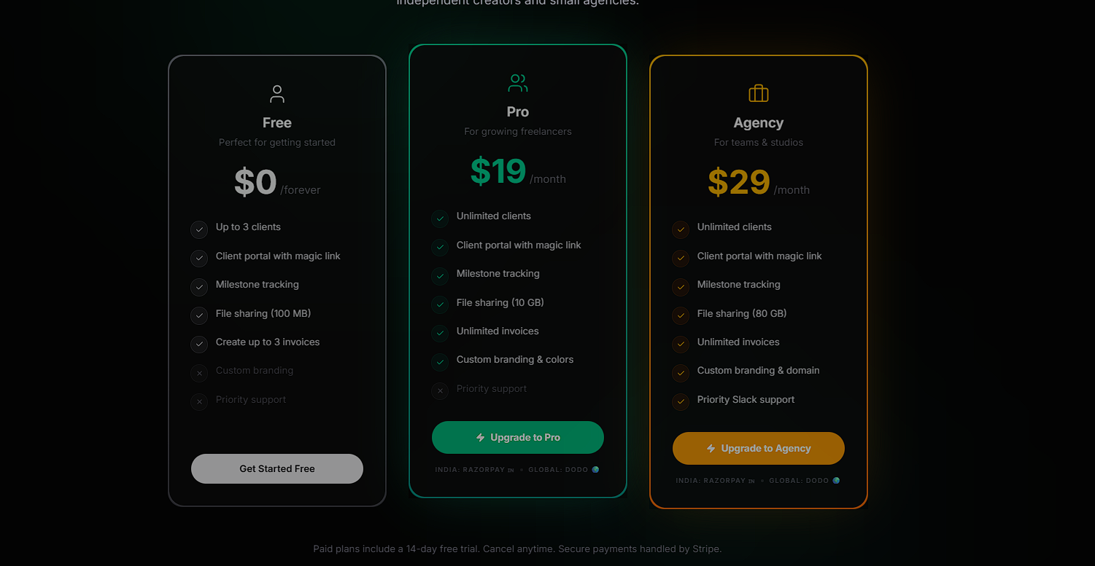Click the $29 Agency price
This screenshot has height=566, width=1095.
[738, 182]
